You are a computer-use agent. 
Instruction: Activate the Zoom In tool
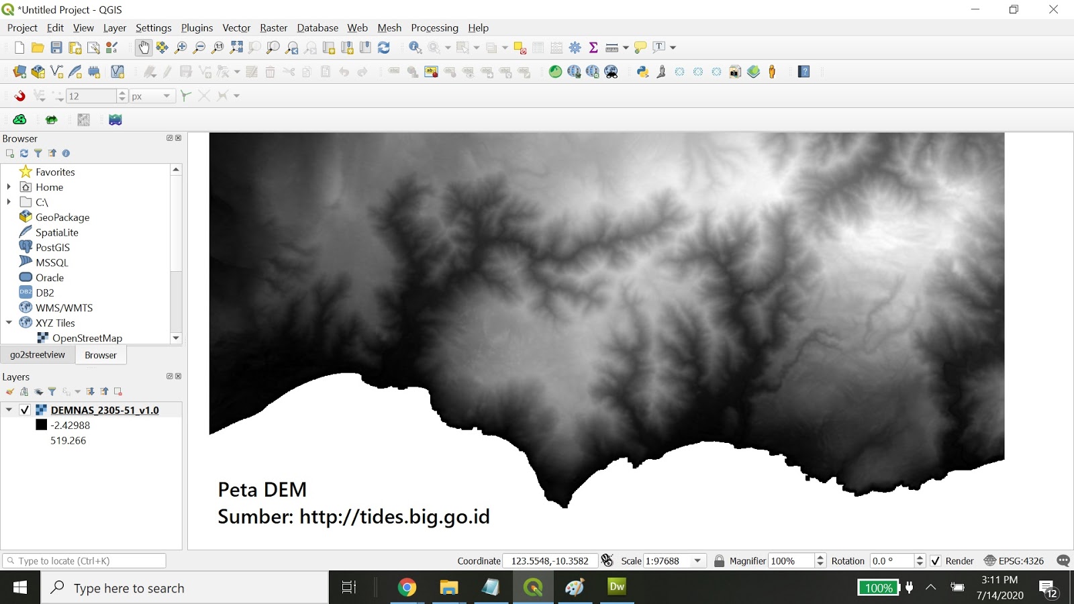(180, 47)
